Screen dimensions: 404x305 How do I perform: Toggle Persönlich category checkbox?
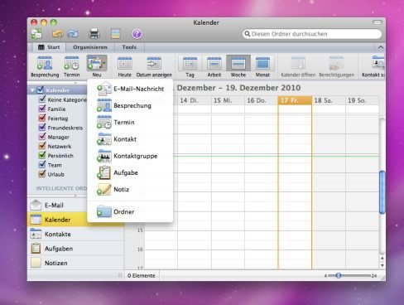coord(42,155)
